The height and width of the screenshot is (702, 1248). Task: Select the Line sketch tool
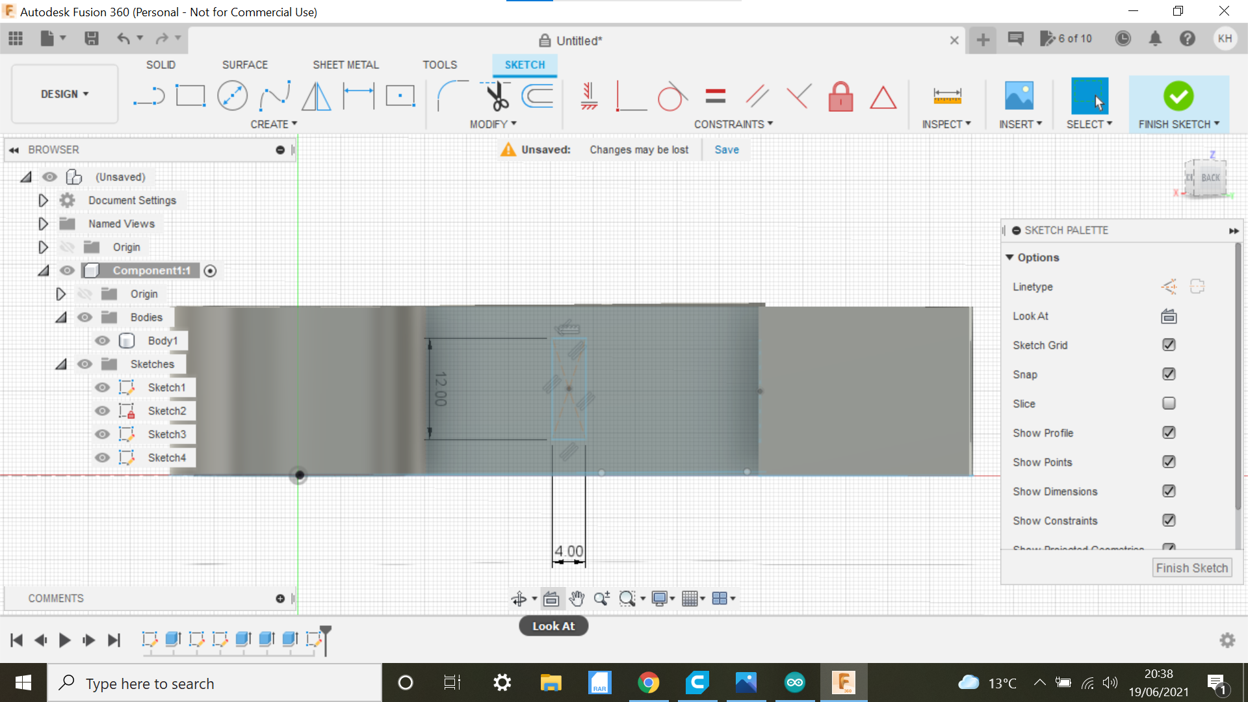click(x=149, y=96)
